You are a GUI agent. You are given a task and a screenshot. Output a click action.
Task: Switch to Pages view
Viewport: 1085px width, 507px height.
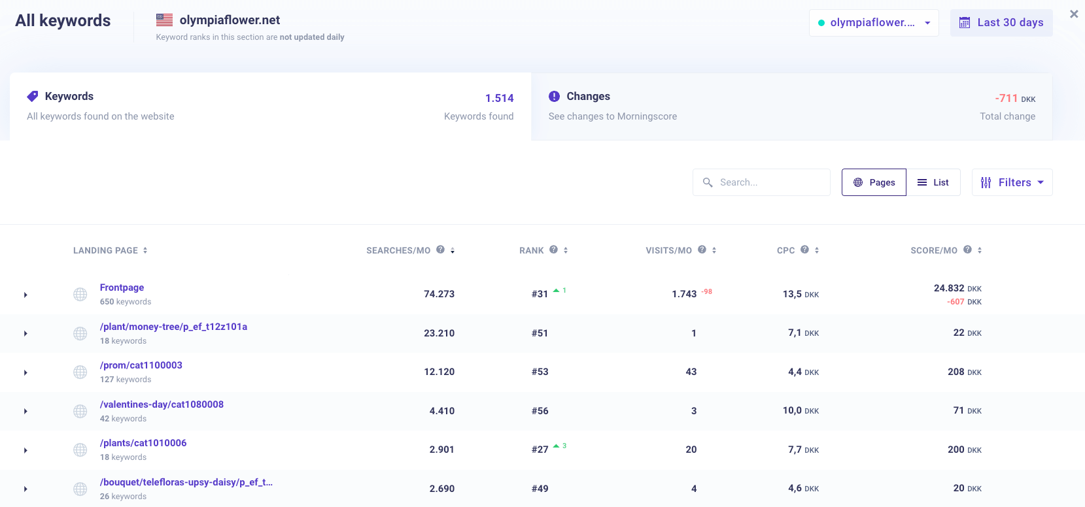click(x=874, y=182)
